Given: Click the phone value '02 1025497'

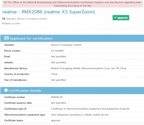Looking at the screenshot, I should 57,51.
